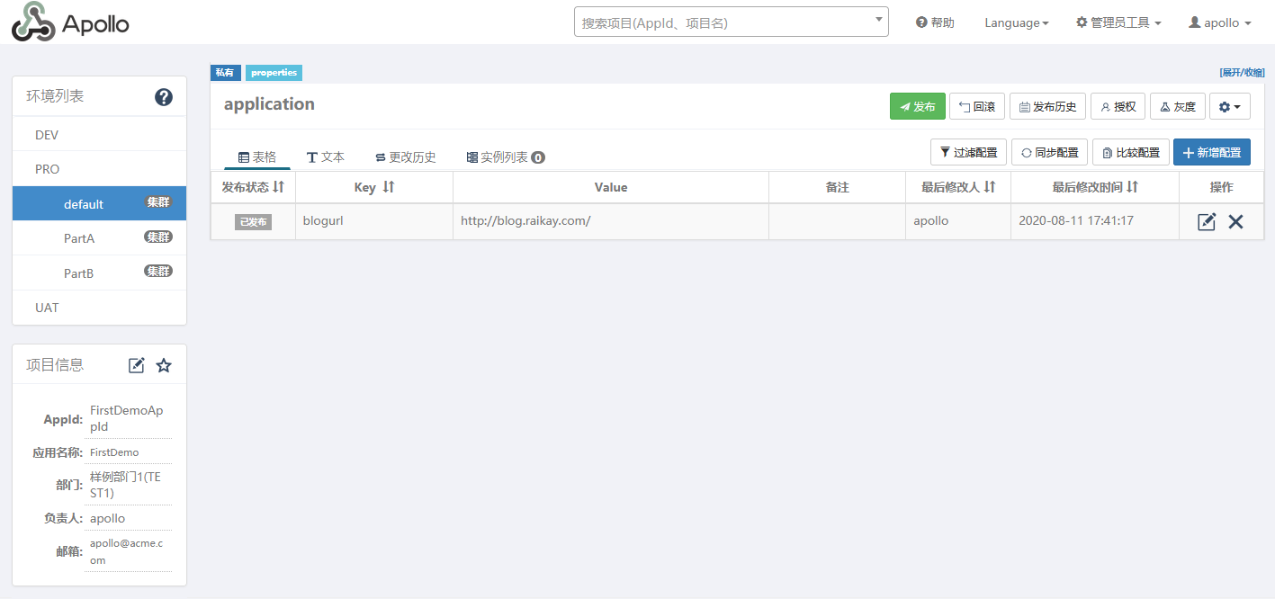The width and height of the screenshot is (1275, 599).
Task: Favorite the project with star icon
Action: coord(164,365)
